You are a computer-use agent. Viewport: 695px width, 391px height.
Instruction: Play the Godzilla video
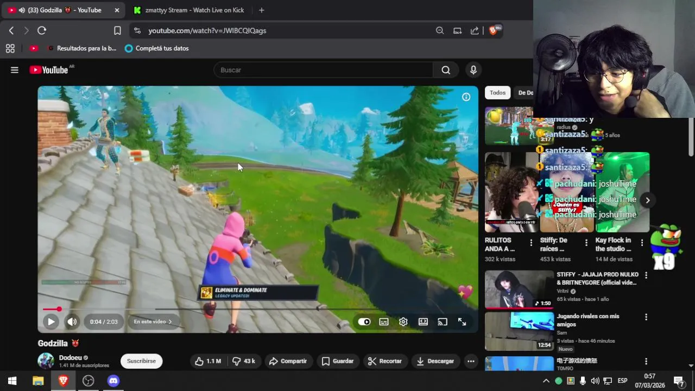50,321
